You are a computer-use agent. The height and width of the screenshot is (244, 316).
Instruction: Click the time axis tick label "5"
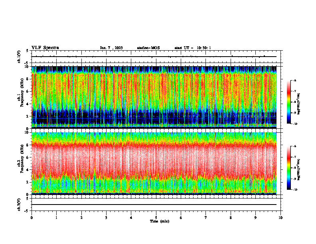pyautogui.click(x=156, y=218)
